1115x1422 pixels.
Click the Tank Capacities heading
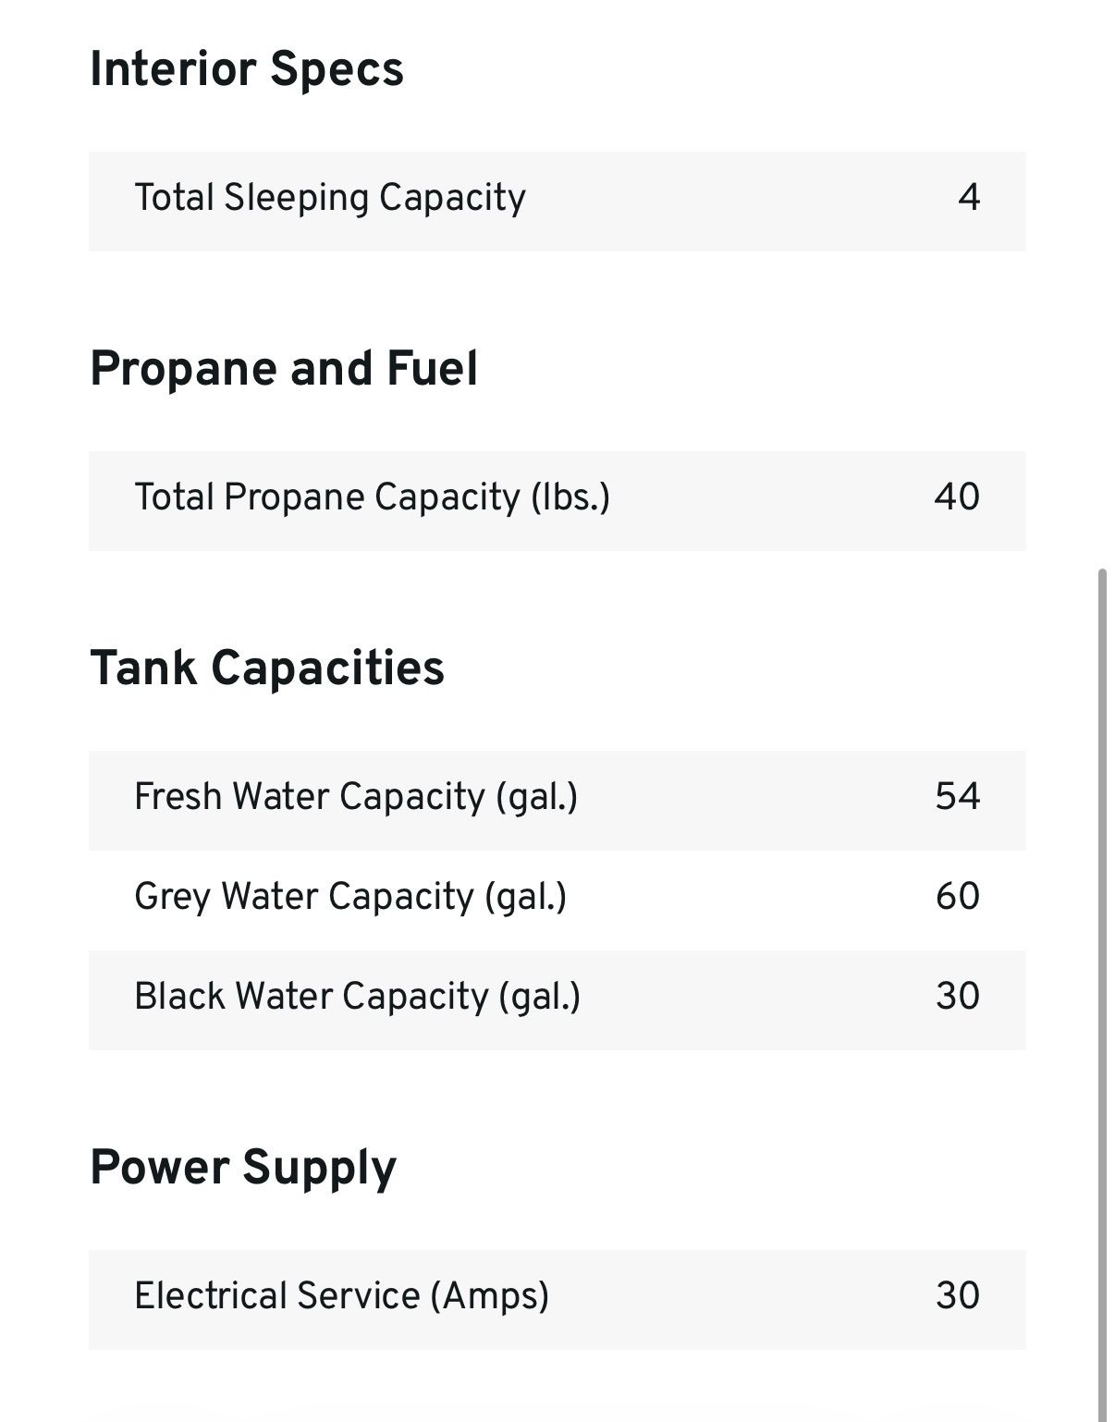click(x=267, y=668)
